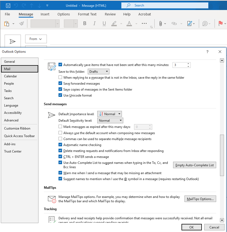Click the Undo arrow in the title bar
The image size is (227, 232).
coord(16,6)
